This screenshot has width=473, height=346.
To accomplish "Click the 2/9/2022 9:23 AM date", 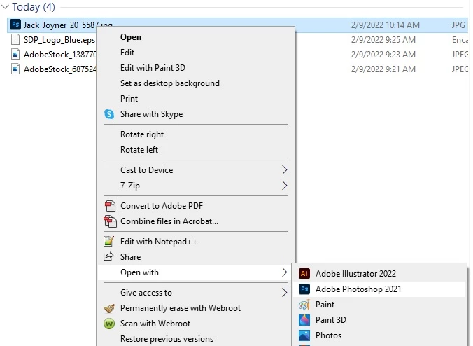I will pos(383,55).
